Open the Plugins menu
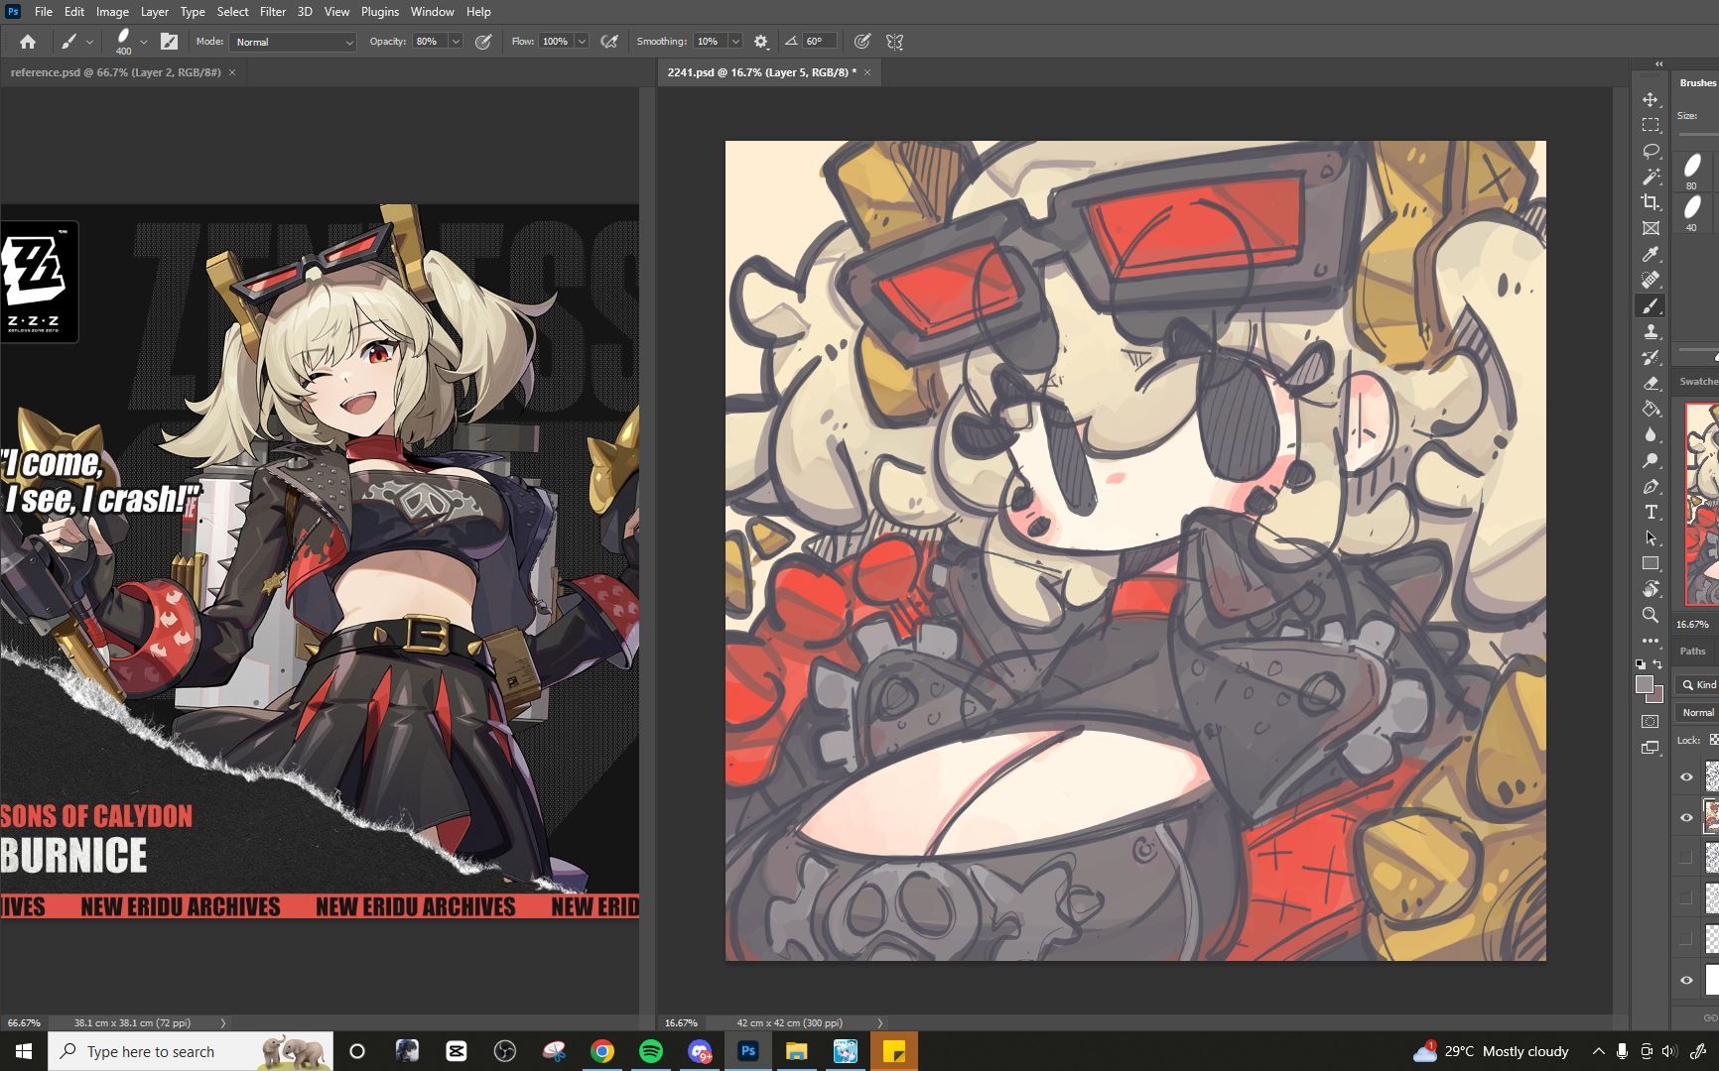This screenshot has width=1719, height=1071. click(379, 12)
